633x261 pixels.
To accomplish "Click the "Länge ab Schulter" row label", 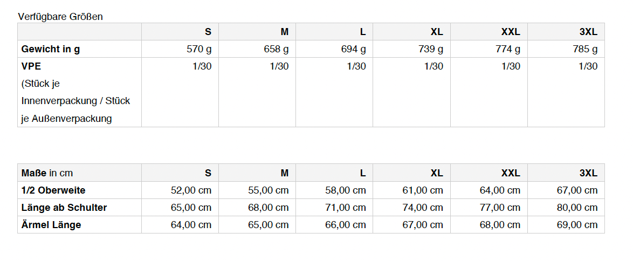I will click(64, 208).
